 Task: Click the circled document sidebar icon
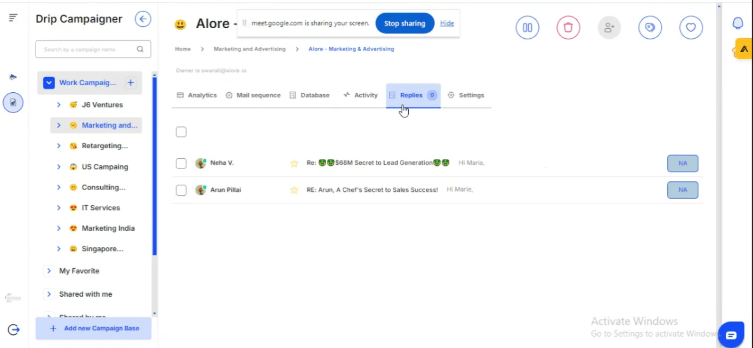[x=13, y=102]
